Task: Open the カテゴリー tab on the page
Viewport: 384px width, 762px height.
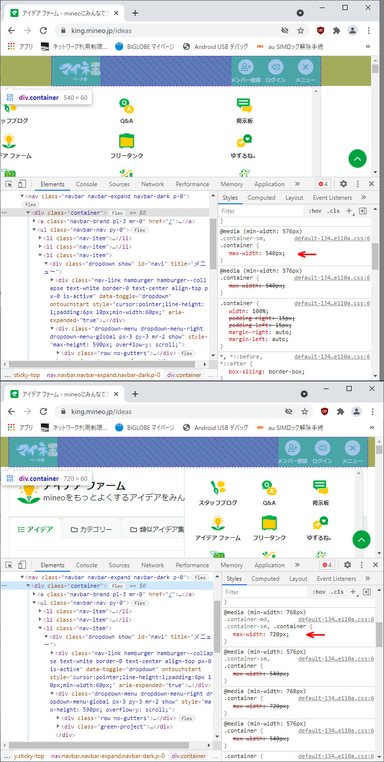Action: (92, 529)
